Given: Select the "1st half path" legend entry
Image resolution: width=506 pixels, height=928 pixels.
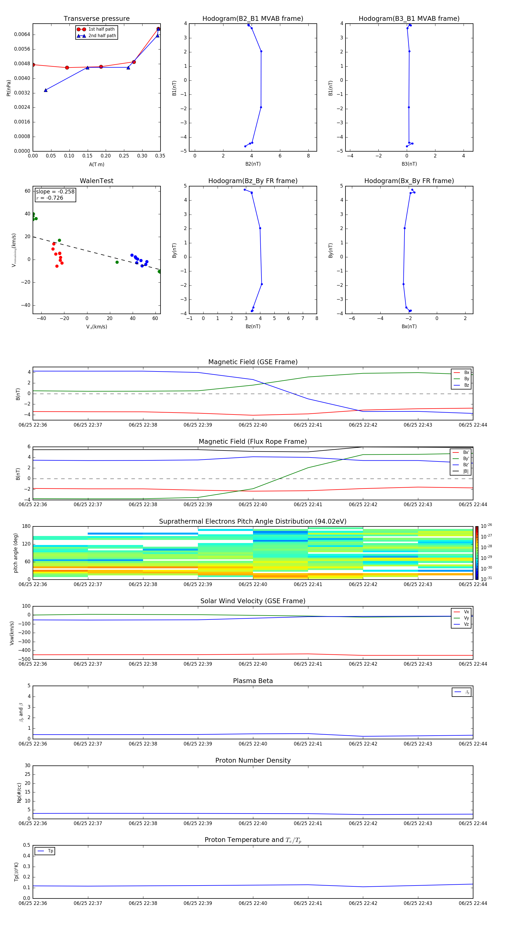Looking at the screenshot, I should click(x=96, y=29).
